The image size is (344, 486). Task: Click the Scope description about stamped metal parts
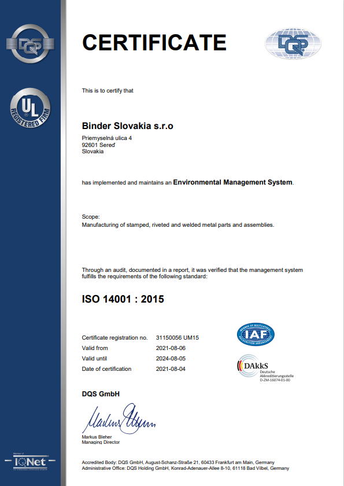(178, 224)
